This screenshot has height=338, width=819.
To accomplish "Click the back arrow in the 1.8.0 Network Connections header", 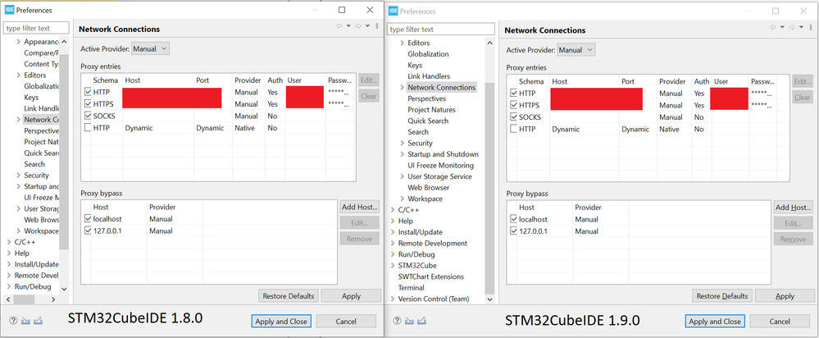I will (x=339, y=25).
